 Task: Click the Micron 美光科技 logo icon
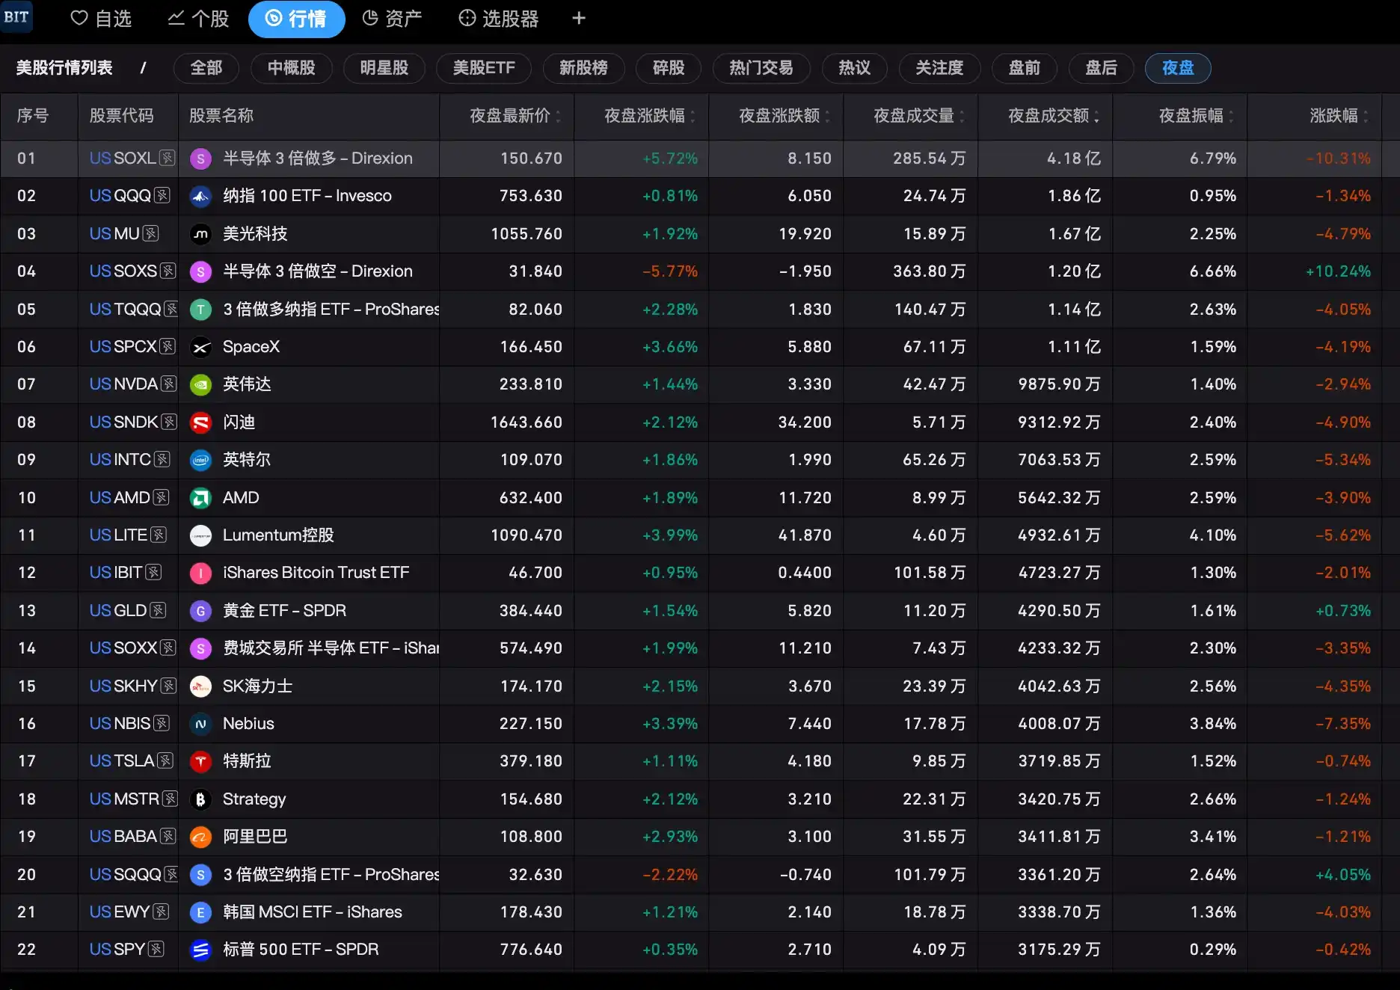coord(200,234)
